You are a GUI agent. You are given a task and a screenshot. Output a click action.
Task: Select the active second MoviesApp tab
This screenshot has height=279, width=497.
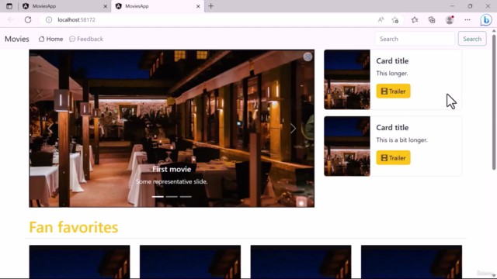(x=157, y=6)
